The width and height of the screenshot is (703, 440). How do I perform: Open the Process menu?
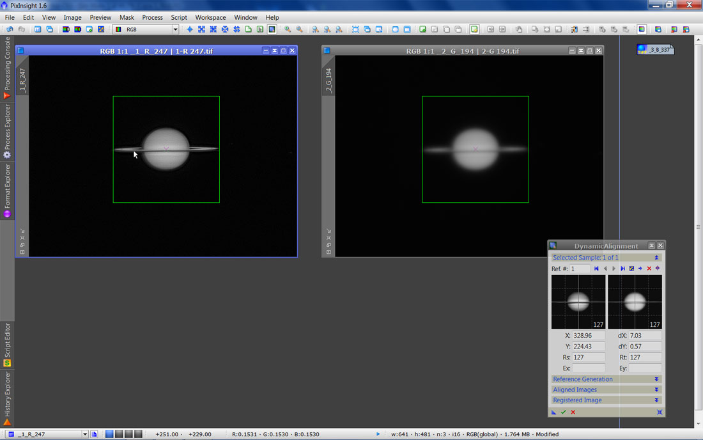point(152,17)
